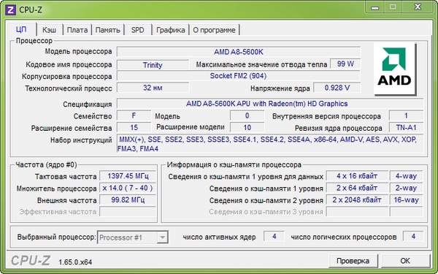Select the 1397.45 МГц clock value
The image size is (438, 274).
coord(128,176)
